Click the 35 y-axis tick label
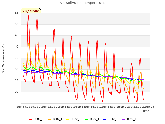Screen dimensions: 165x124 click(16, 58)
